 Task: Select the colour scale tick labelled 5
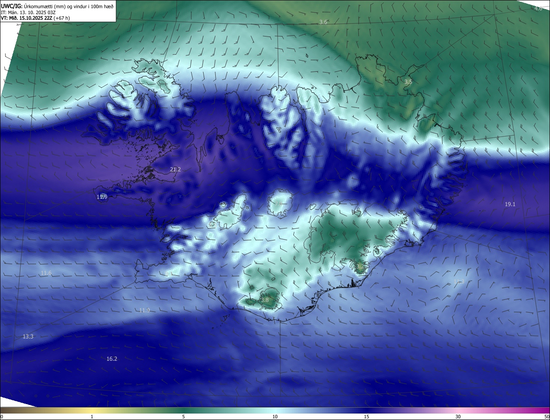coord(183,417)
